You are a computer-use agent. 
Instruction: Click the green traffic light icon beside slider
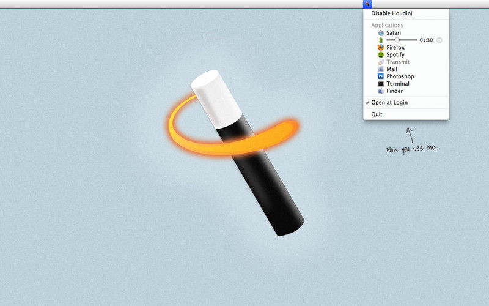click(381, 40)
